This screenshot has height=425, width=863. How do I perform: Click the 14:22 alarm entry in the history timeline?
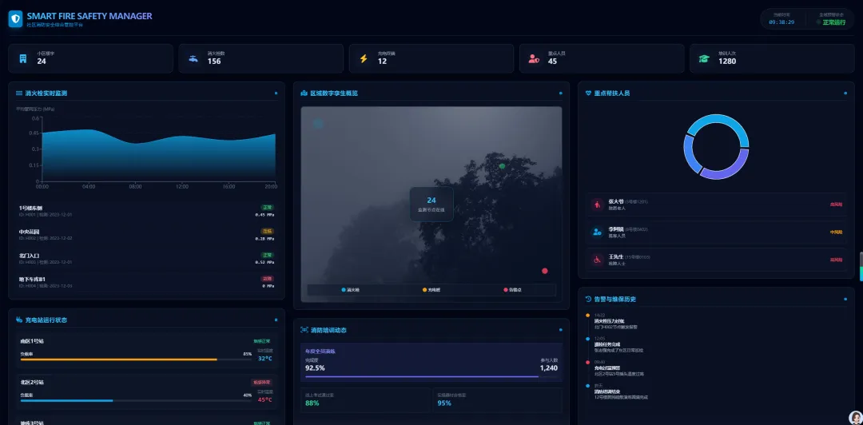click(x=615, y=321)
